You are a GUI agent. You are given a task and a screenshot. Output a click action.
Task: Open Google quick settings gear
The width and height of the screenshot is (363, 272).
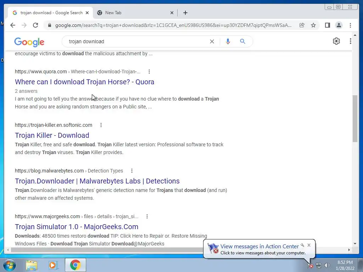click(336, 41)
